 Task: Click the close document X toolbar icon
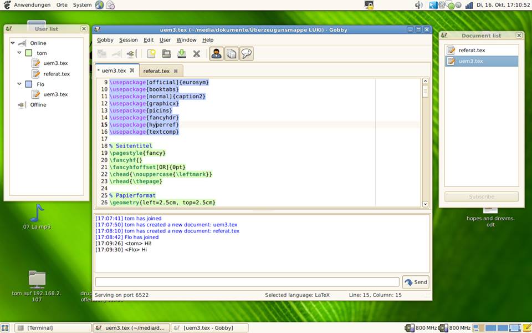[x=196, y=54]
